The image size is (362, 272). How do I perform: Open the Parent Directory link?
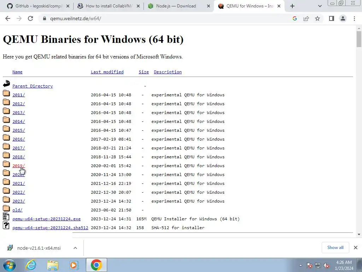[x=33, y=86]
